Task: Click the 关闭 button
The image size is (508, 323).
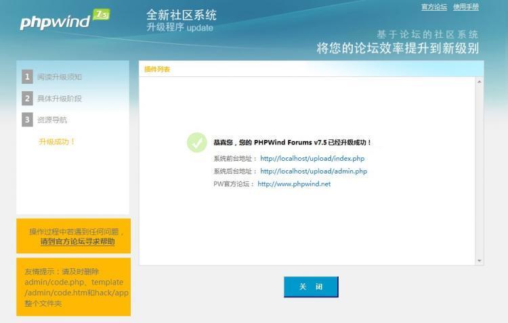Action: [311, 287]
